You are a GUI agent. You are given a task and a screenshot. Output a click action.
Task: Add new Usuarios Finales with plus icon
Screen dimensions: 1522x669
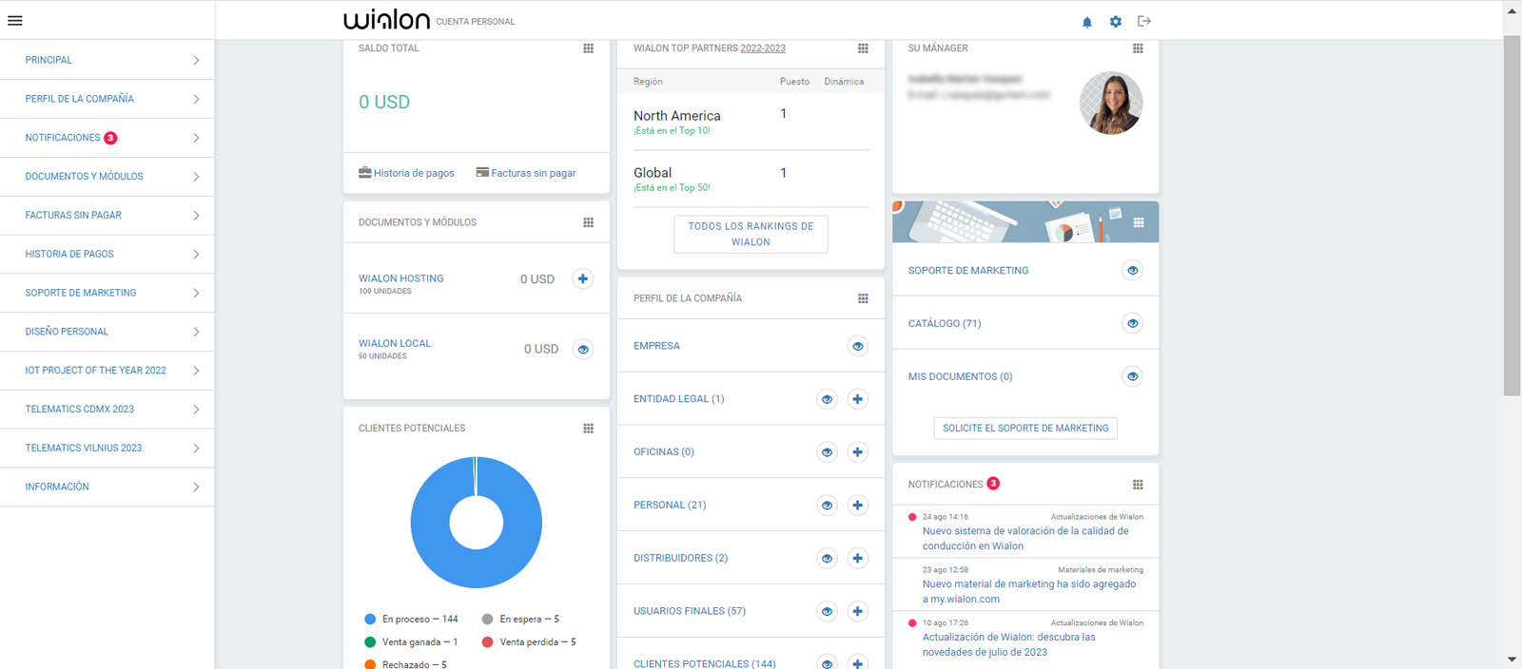pos(858,612)
